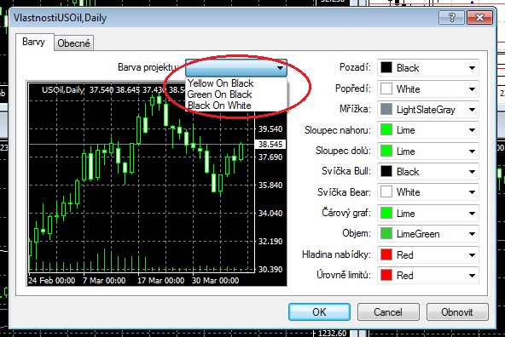Click the 7 Mar 00:00 date label

104,281
